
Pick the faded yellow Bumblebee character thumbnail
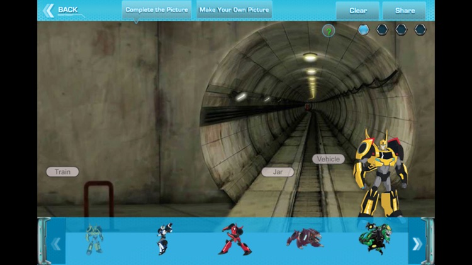pos(94,239)
